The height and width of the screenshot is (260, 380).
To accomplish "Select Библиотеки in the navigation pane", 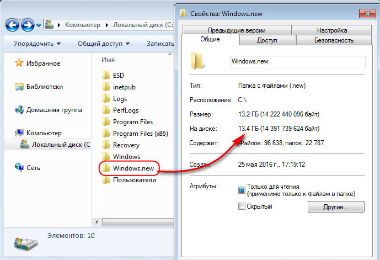I will [45, 87].
